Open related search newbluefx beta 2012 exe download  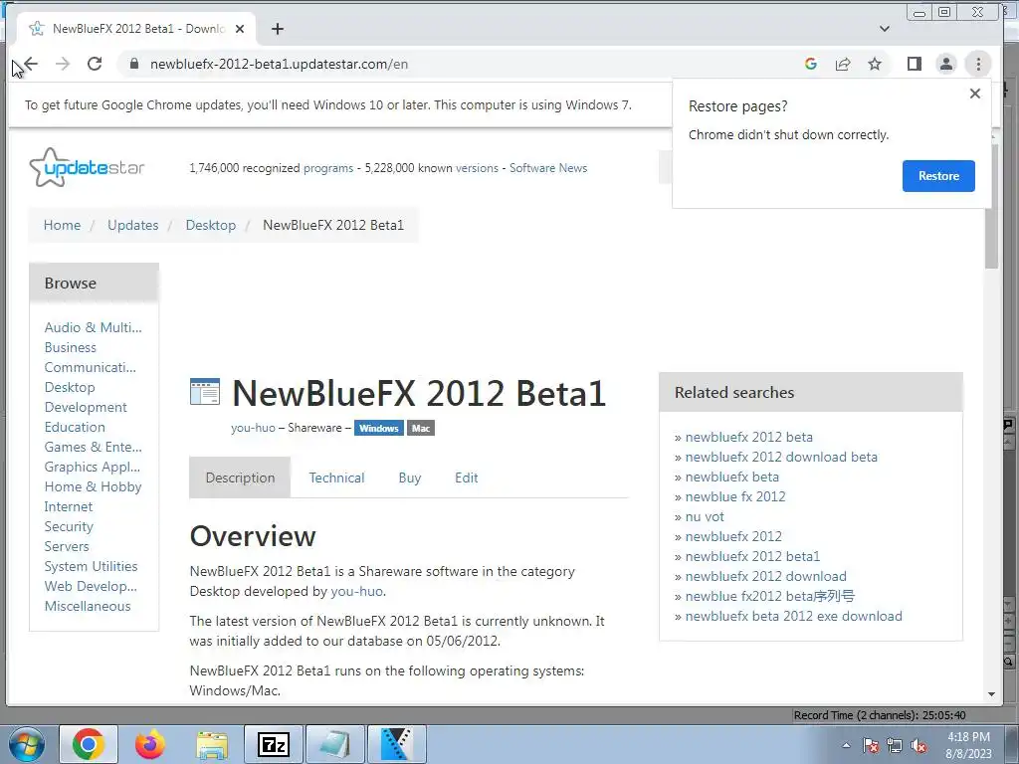click(793, 616)
